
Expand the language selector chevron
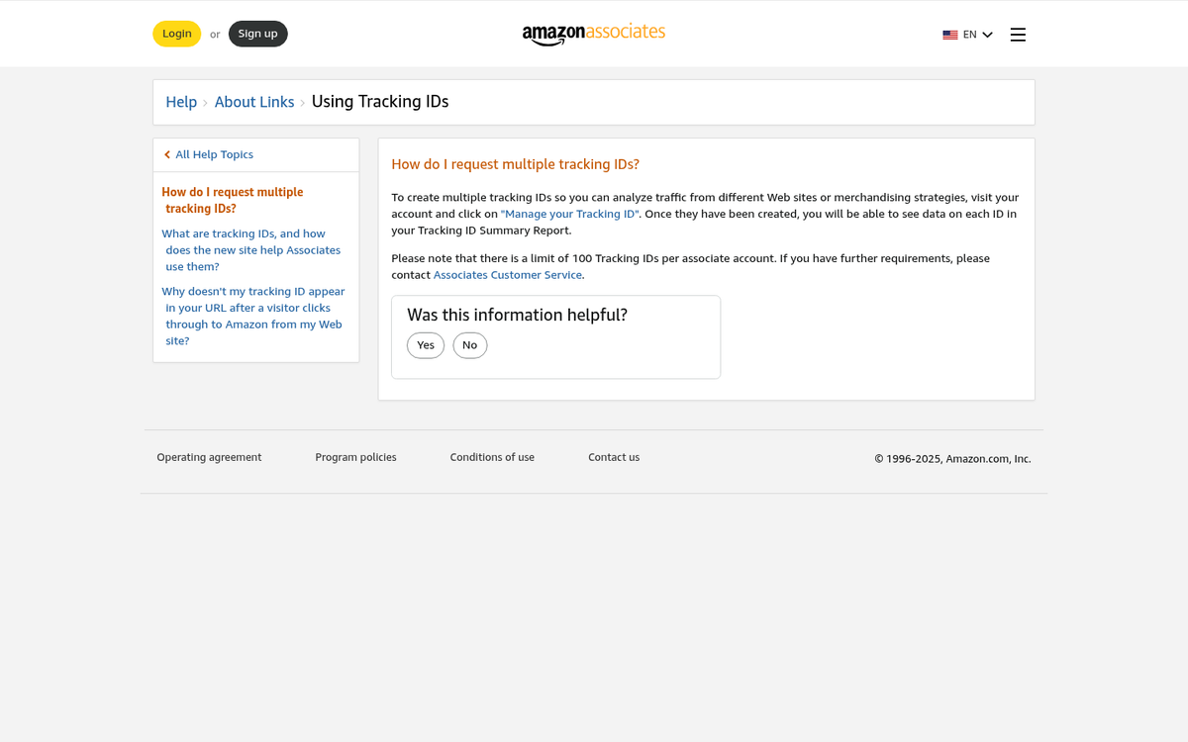coord(987,34)
